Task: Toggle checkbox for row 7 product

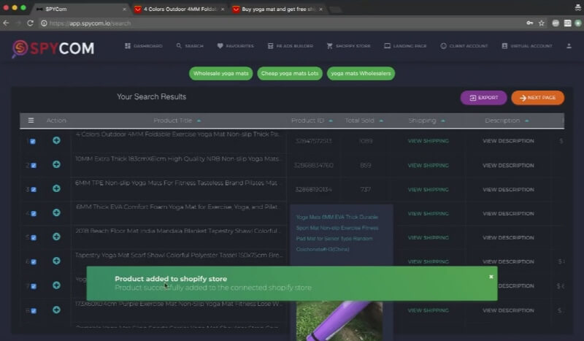Action: (34, 286)
